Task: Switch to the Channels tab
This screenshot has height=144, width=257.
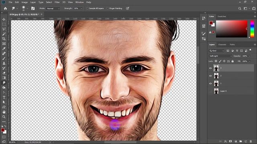Action: (222, 44)
